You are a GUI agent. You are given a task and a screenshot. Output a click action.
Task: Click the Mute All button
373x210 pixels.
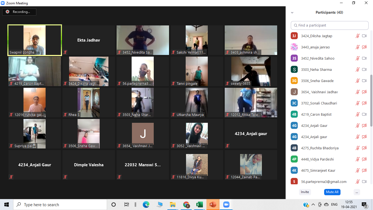[332, 192]
